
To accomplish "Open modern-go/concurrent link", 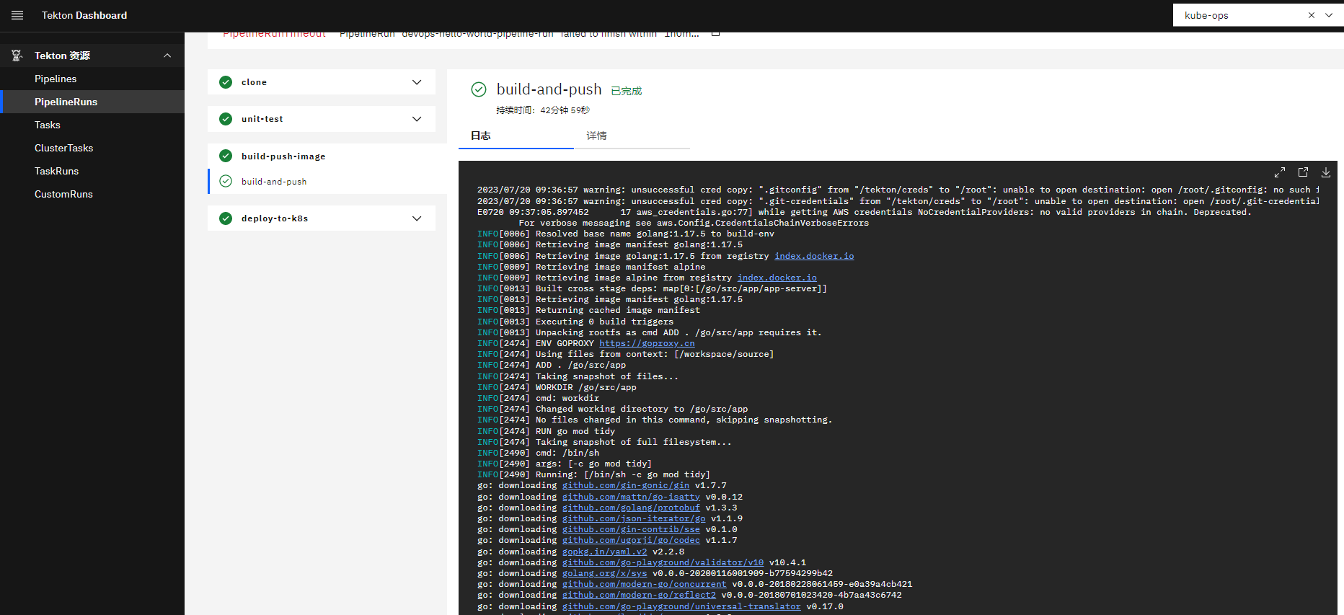I will click(x=645, y=584).
